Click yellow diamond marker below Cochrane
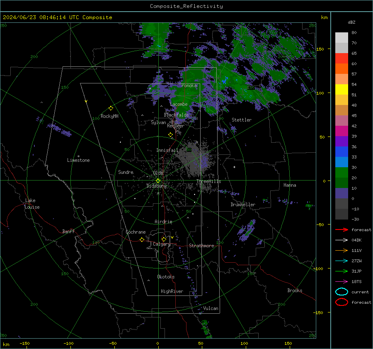This screenshot has width=373, height=349. pos(142,240)
